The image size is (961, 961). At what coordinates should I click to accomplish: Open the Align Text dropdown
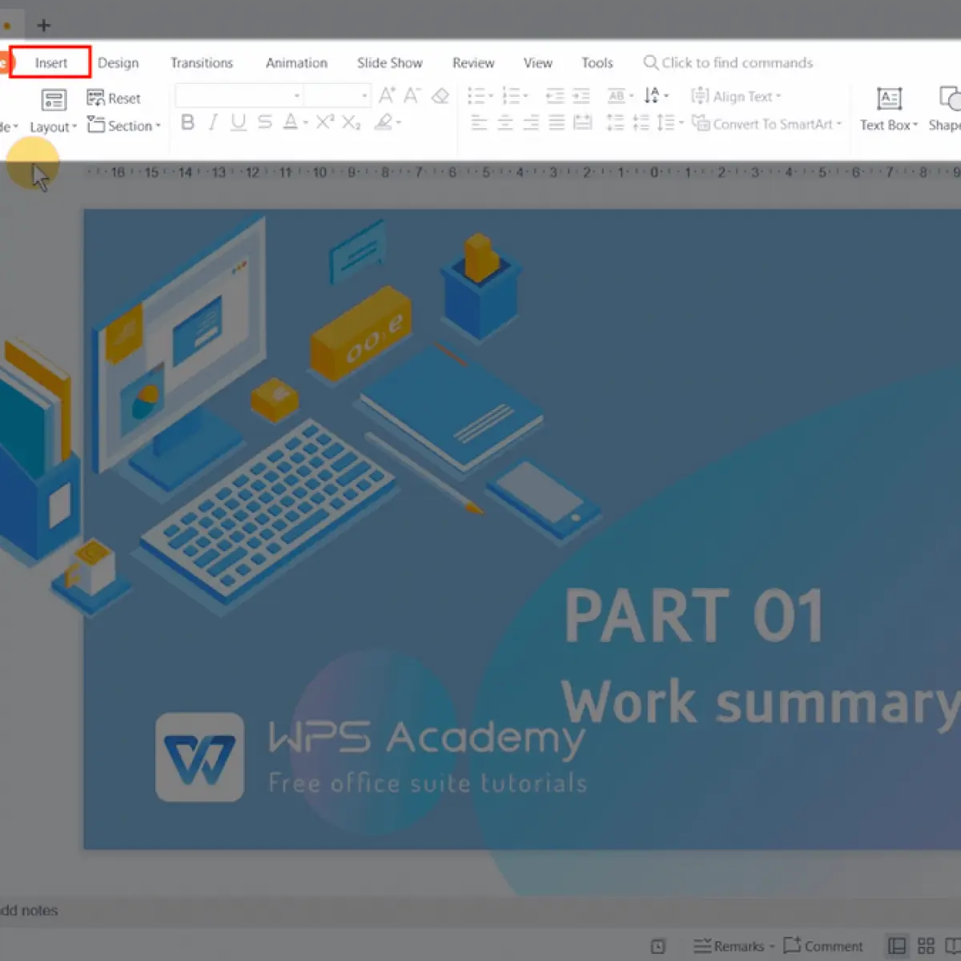(736, 96)
